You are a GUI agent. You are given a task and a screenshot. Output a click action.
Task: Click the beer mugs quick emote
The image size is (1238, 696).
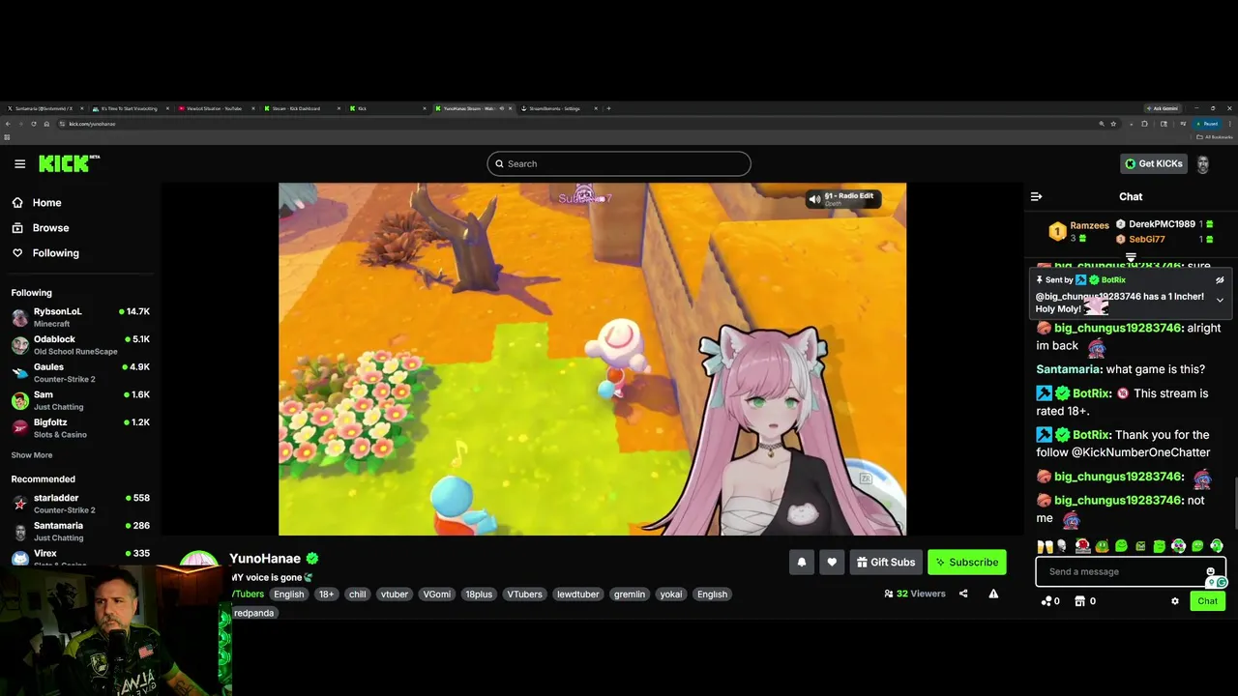(1045, 546)
